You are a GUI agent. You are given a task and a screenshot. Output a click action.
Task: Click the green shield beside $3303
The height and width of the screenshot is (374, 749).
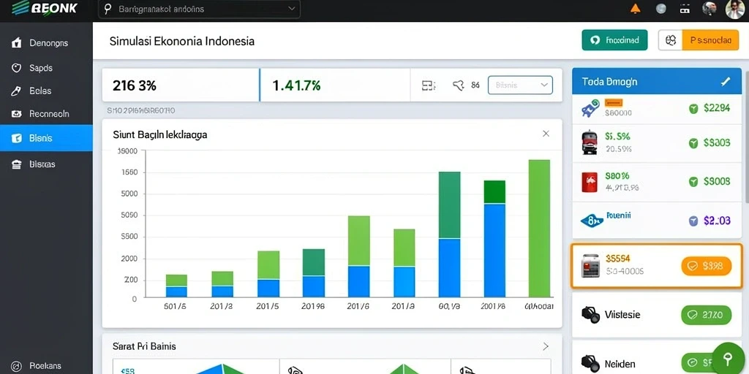[x=693, y=142]
